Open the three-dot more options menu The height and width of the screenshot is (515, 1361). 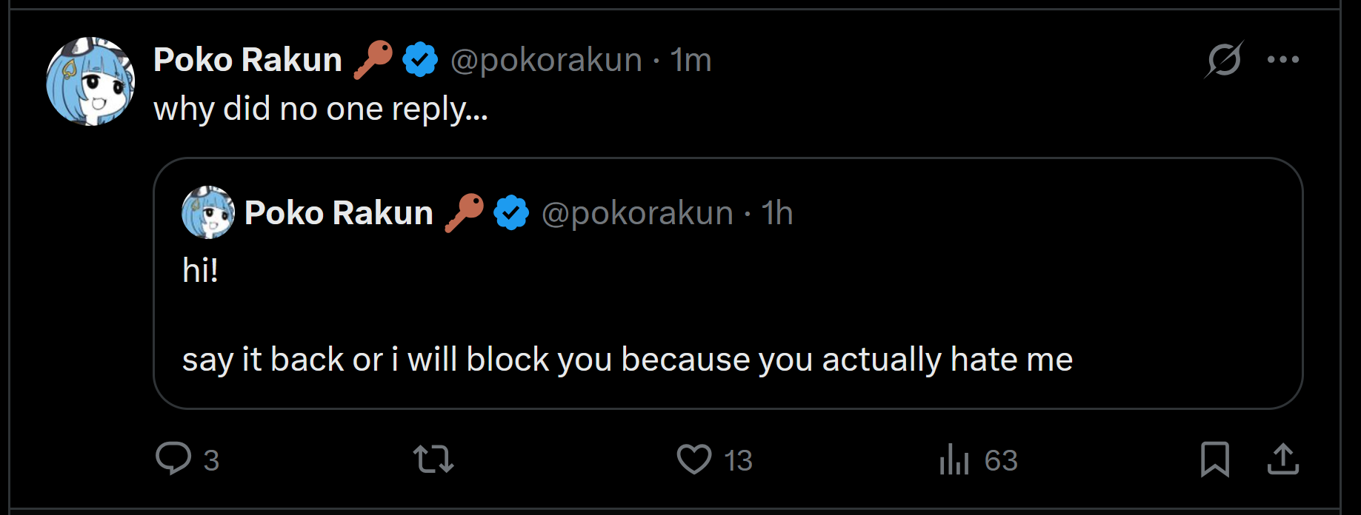point(1283,60)
